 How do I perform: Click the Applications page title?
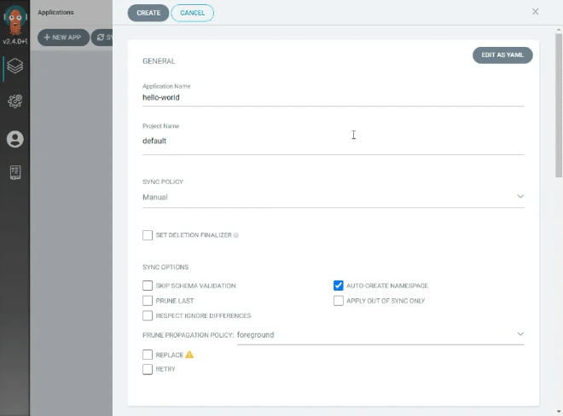click(x=55, y=13)
